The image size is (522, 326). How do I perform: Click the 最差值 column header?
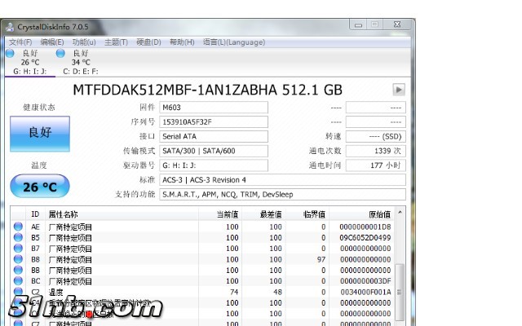tap(263, 214)
